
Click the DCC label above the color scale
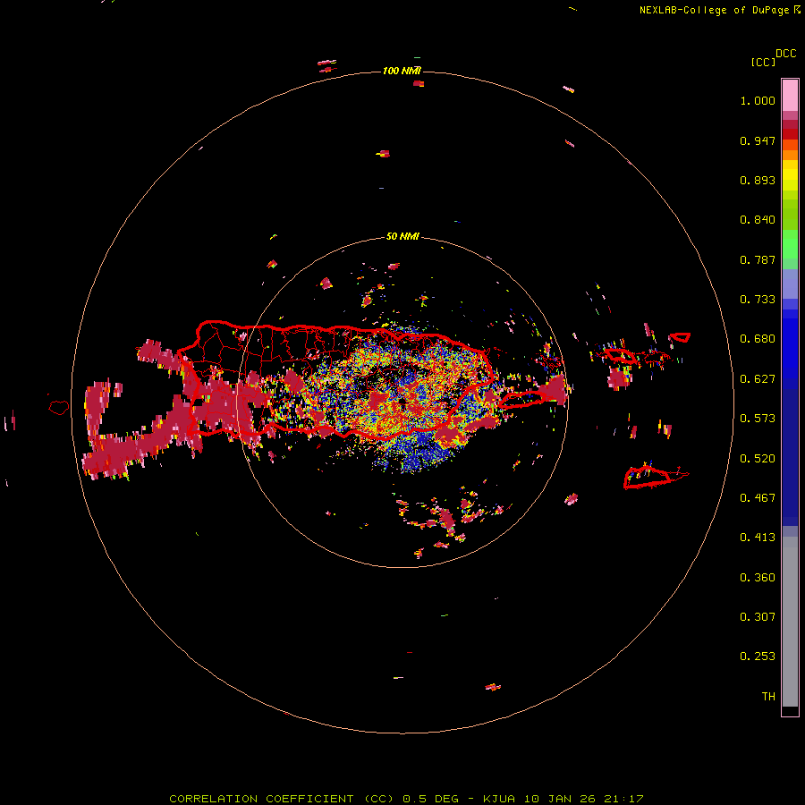coord(785,54)
